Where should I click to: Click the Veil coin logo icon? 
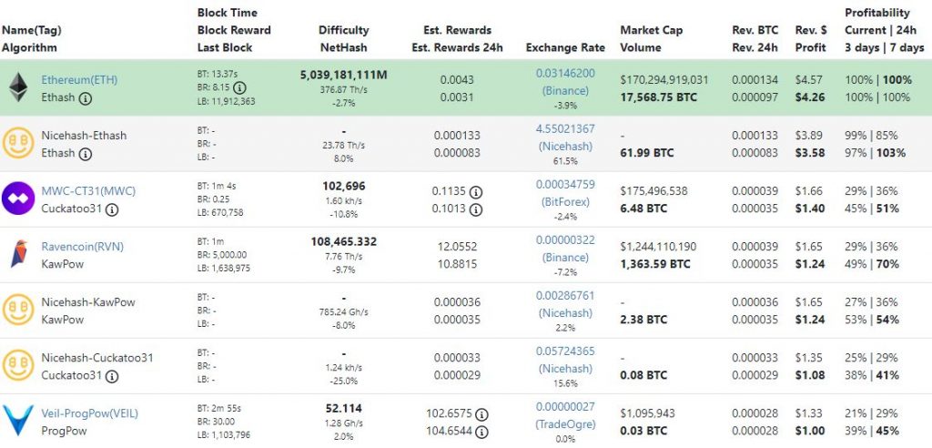[18, 422]
